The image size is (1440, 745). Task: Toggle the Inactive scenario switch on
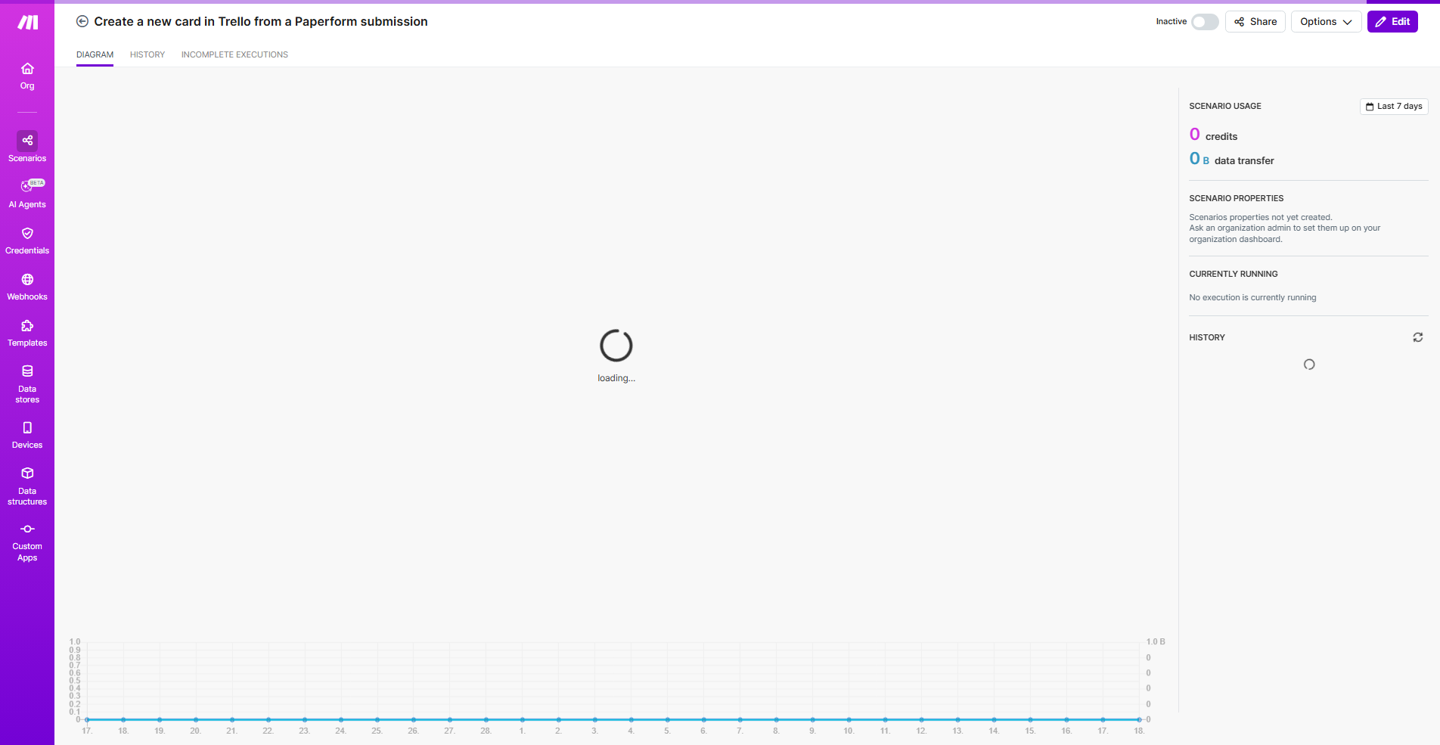point(1205,22)
